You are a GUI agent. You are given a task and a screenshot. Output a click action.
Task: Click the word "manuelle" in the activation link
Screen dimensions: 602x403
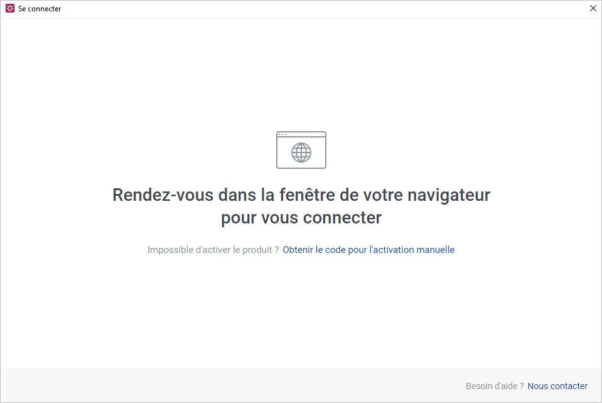click(436, 250)
